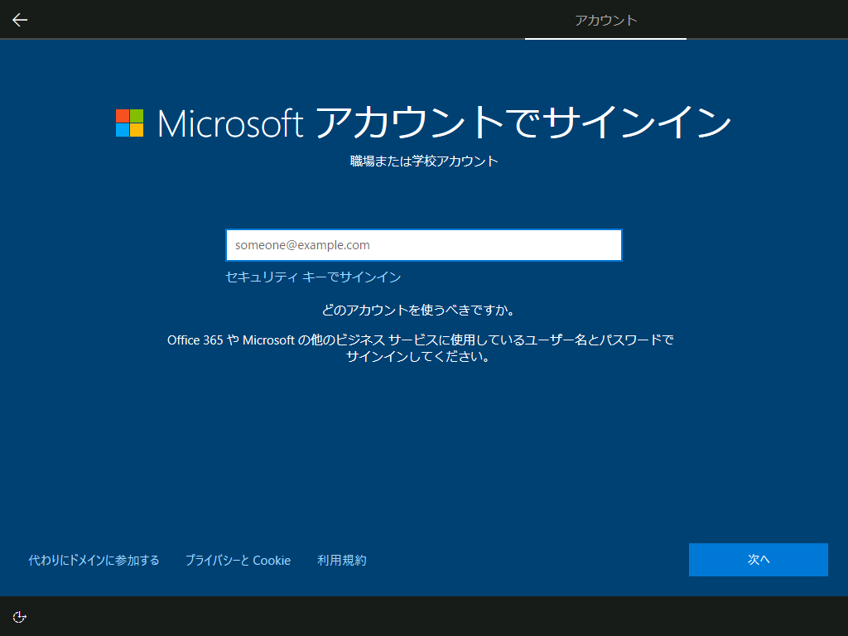Select the アカウント tab
The height and width of the screenshot is (636, 848).
click(x=605, y=20)
